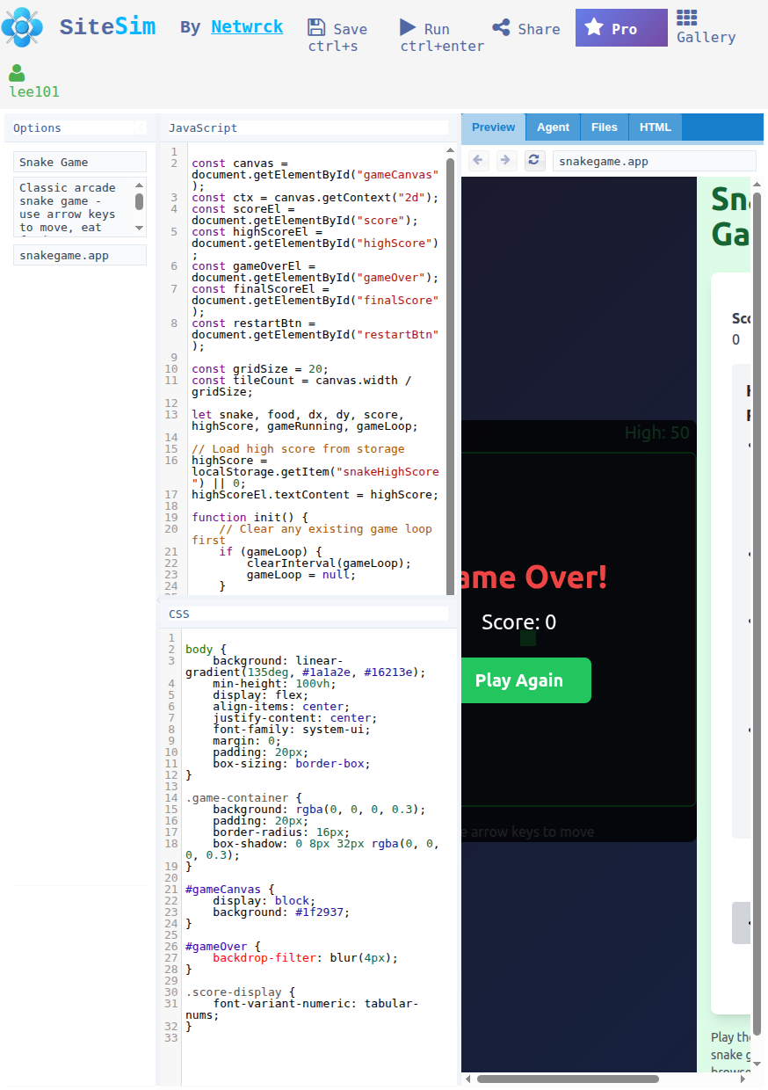
Task: Open the HTML tab
Action: (654, 127)
